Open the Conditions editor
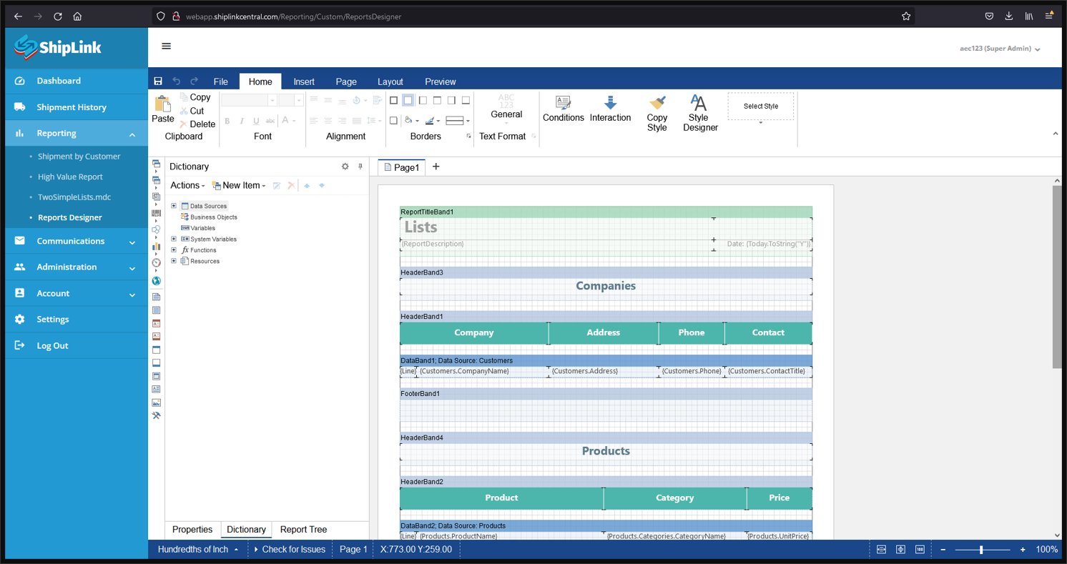 [563, 109]
